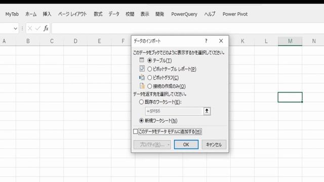The height and width of the screenshot is (182, 324).
Task: Select 新規ワークシート(N) radio button
Action: (141, 120)
